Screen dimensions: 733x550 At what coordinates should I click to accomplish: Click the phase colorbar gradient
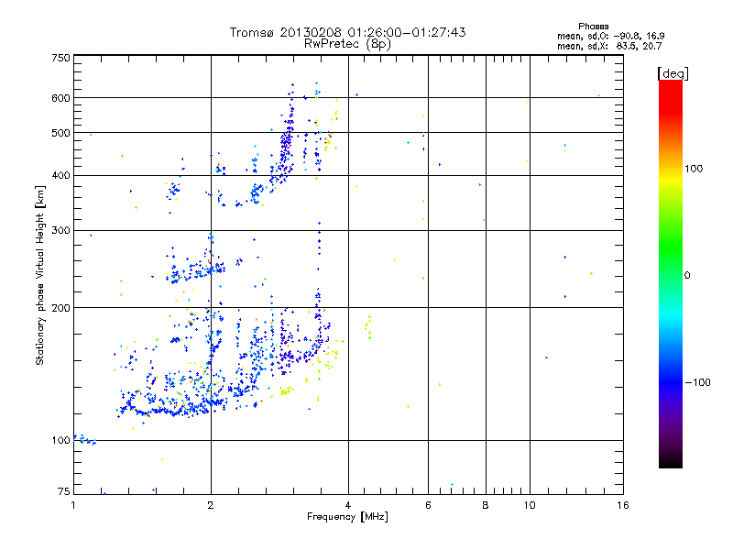pyautogui.click(x=671, y=273)
